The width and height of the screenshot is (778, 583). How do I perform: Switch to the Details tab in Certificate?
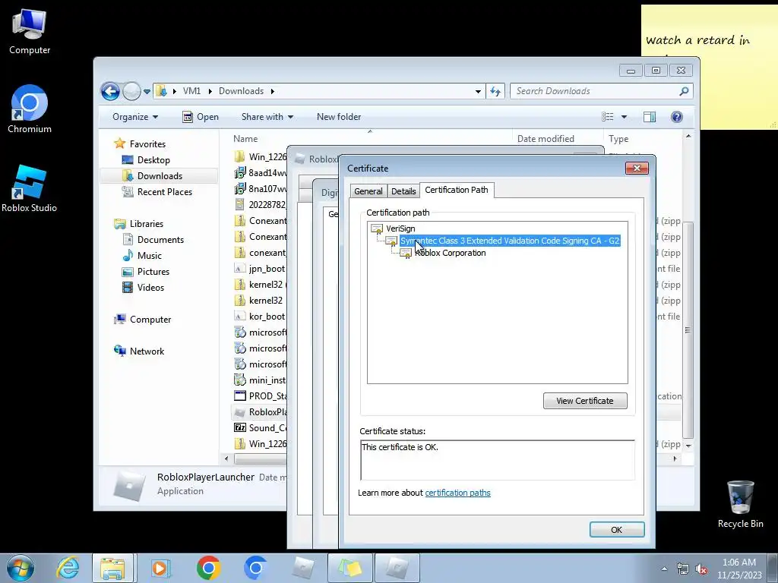coord(403,191)
